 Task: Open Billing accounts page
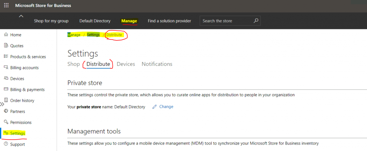[x=24, y=68]
